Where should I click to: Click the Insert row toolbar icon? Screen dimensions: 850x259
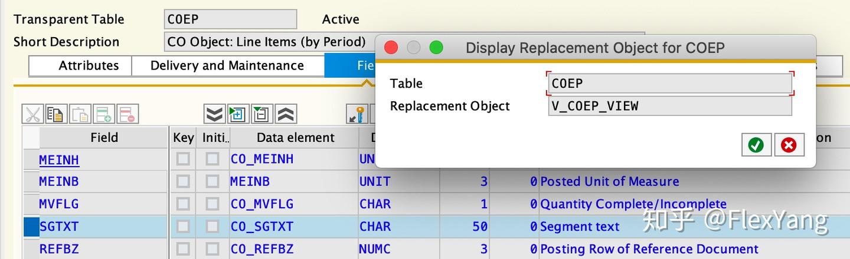pos(104,114)
